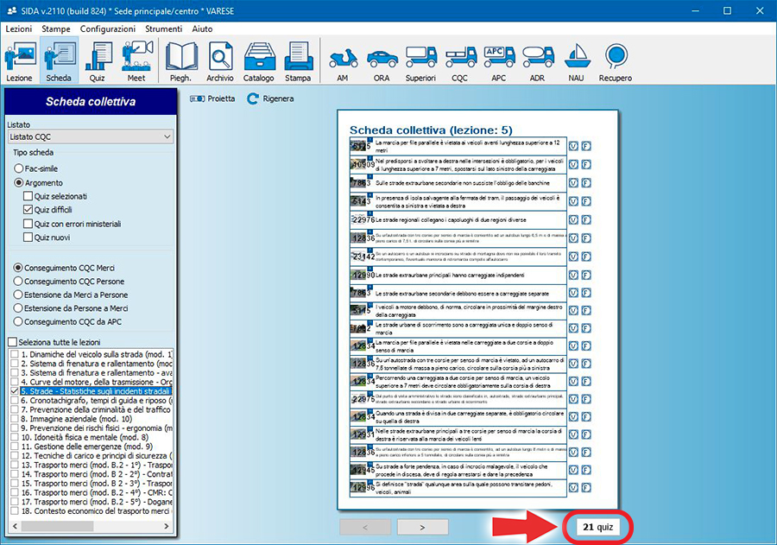Uncheck the Quiz difficili checkbox
777x545 pixels.
coord(29,210)
